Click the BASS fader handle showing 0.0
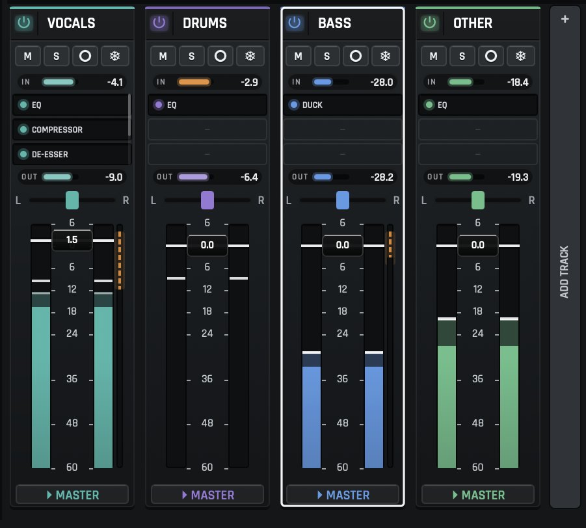This screenshot has height=528, width=586. (x=343, y=245)
